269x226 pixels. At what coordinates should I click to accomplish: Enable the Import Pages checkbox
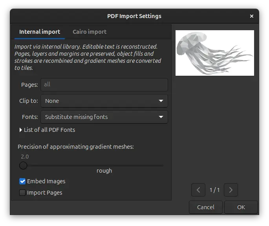point(23,193)
